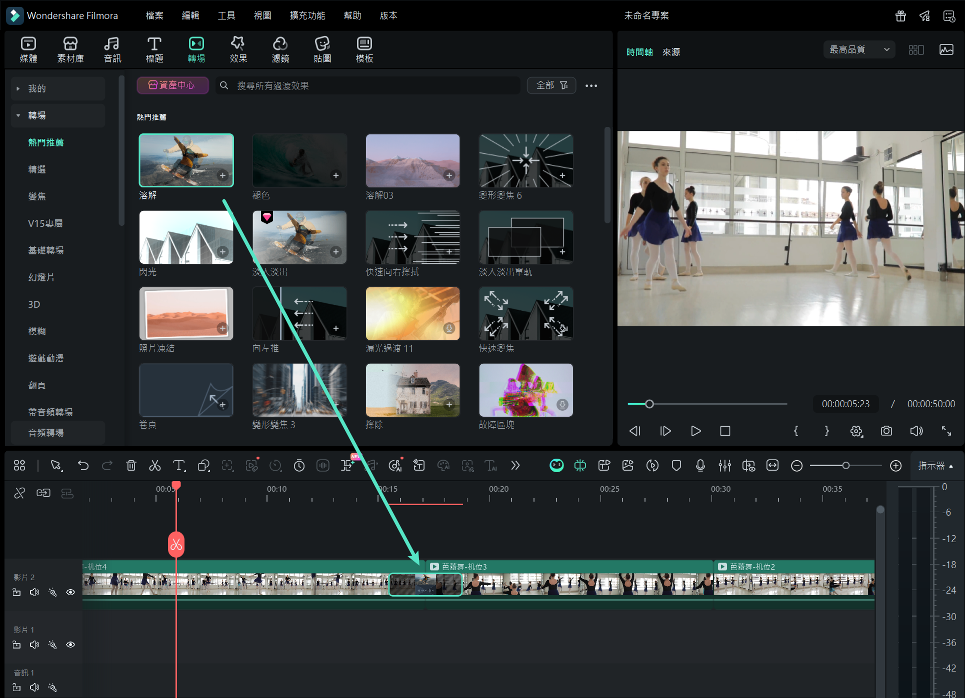965x698 pixels.
Task: Open the Stickers (貼圖) panel
Action: (x=322, y=49)
